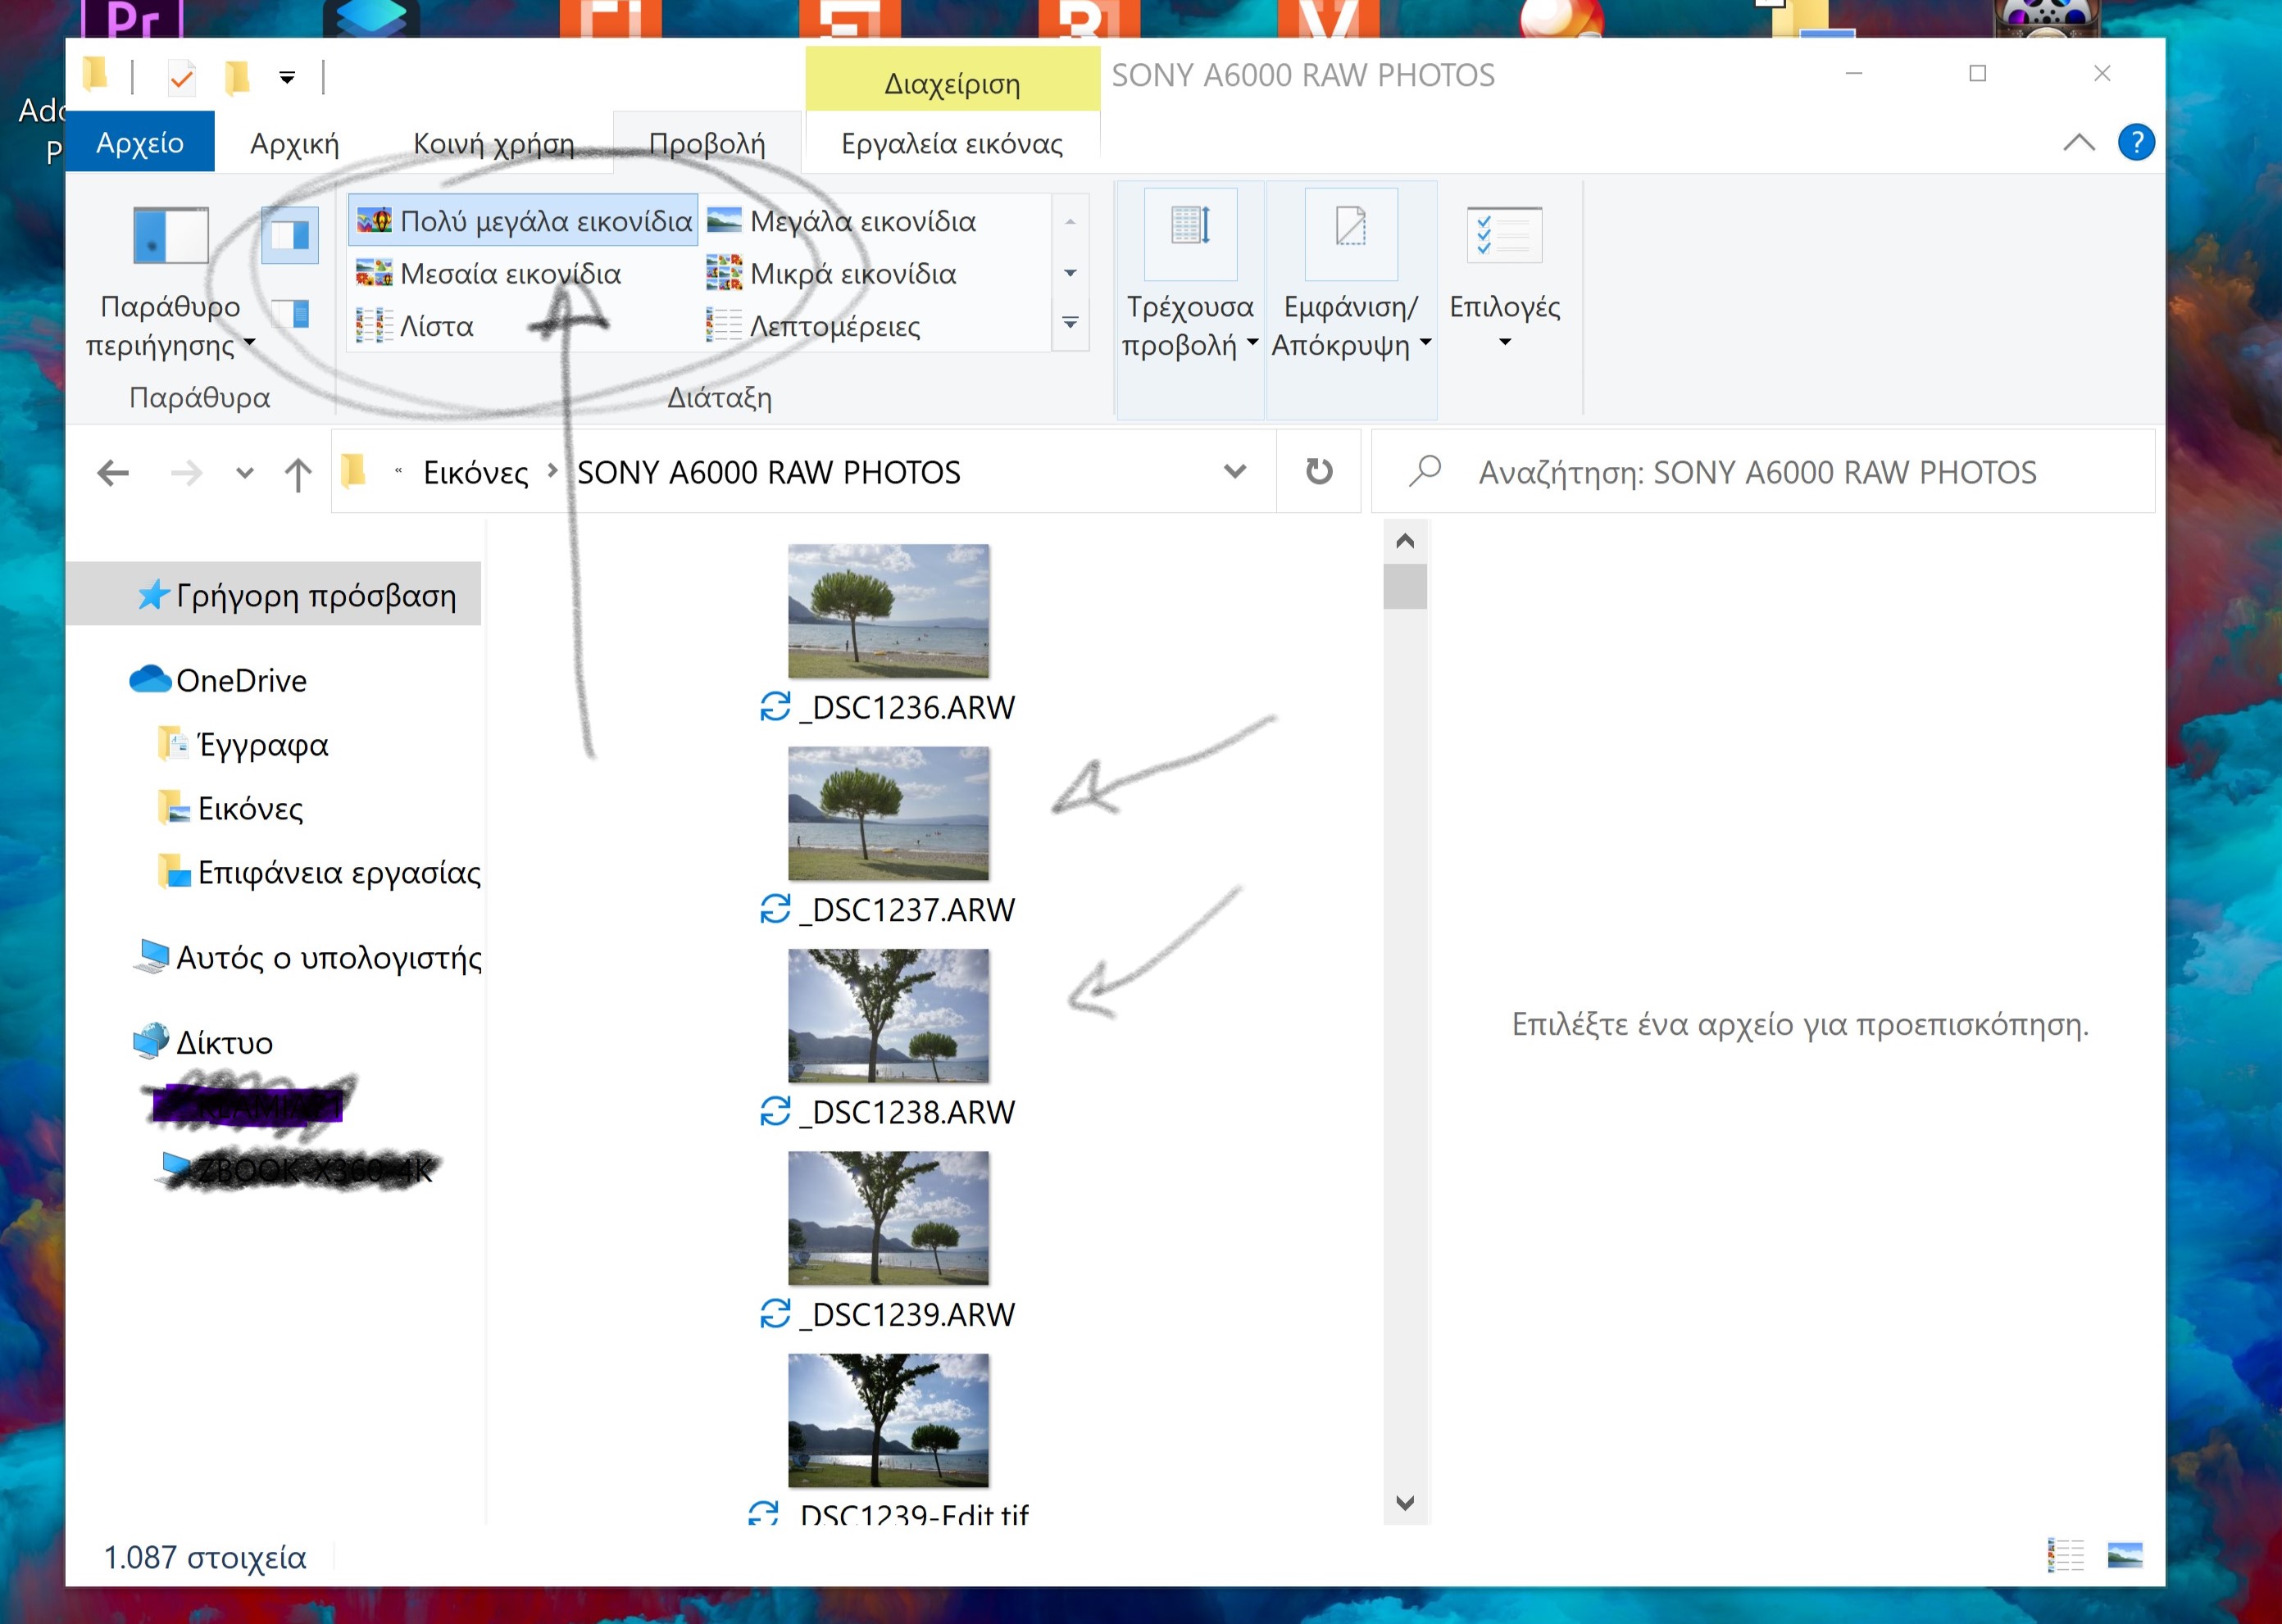The height and width of the screenshot is (1624, 2282).
Task: Open the Αρχείο menu tab
Action: (x=140, y=142)
